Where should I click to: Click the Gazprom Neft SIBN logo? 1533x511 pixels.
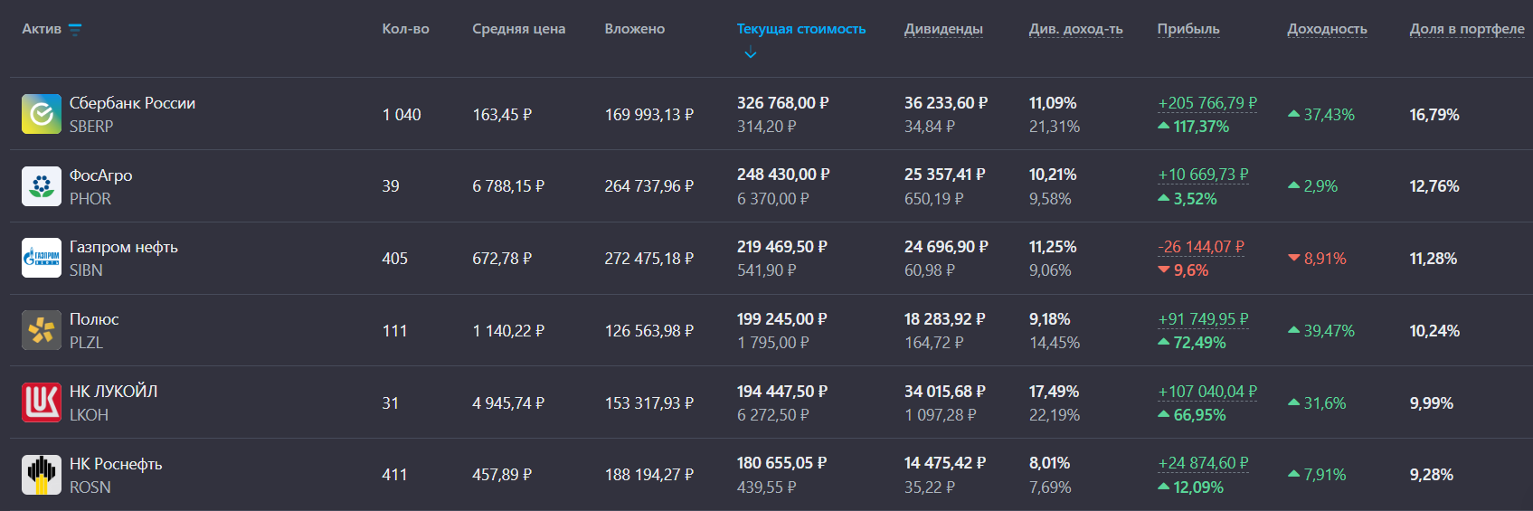(42, 258)
